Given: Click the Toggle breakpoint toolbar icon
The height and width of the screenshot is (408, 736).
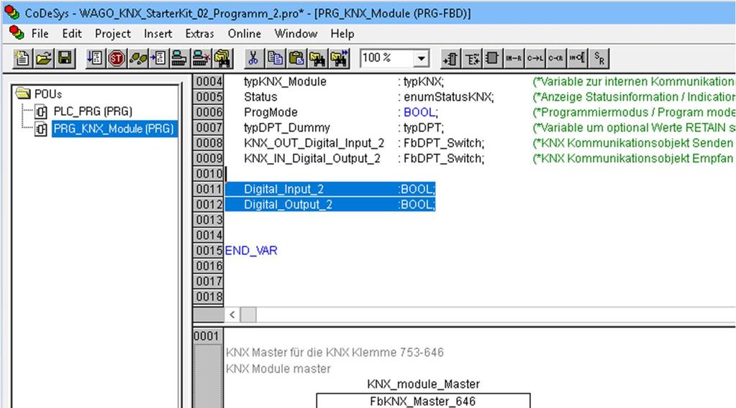Looking at the screenshot, I should (x=159, y=58).
